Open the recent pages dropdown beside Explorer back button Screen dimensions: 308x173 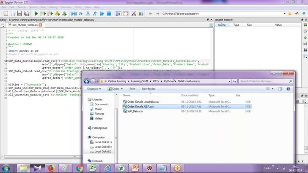pos(97,81)
